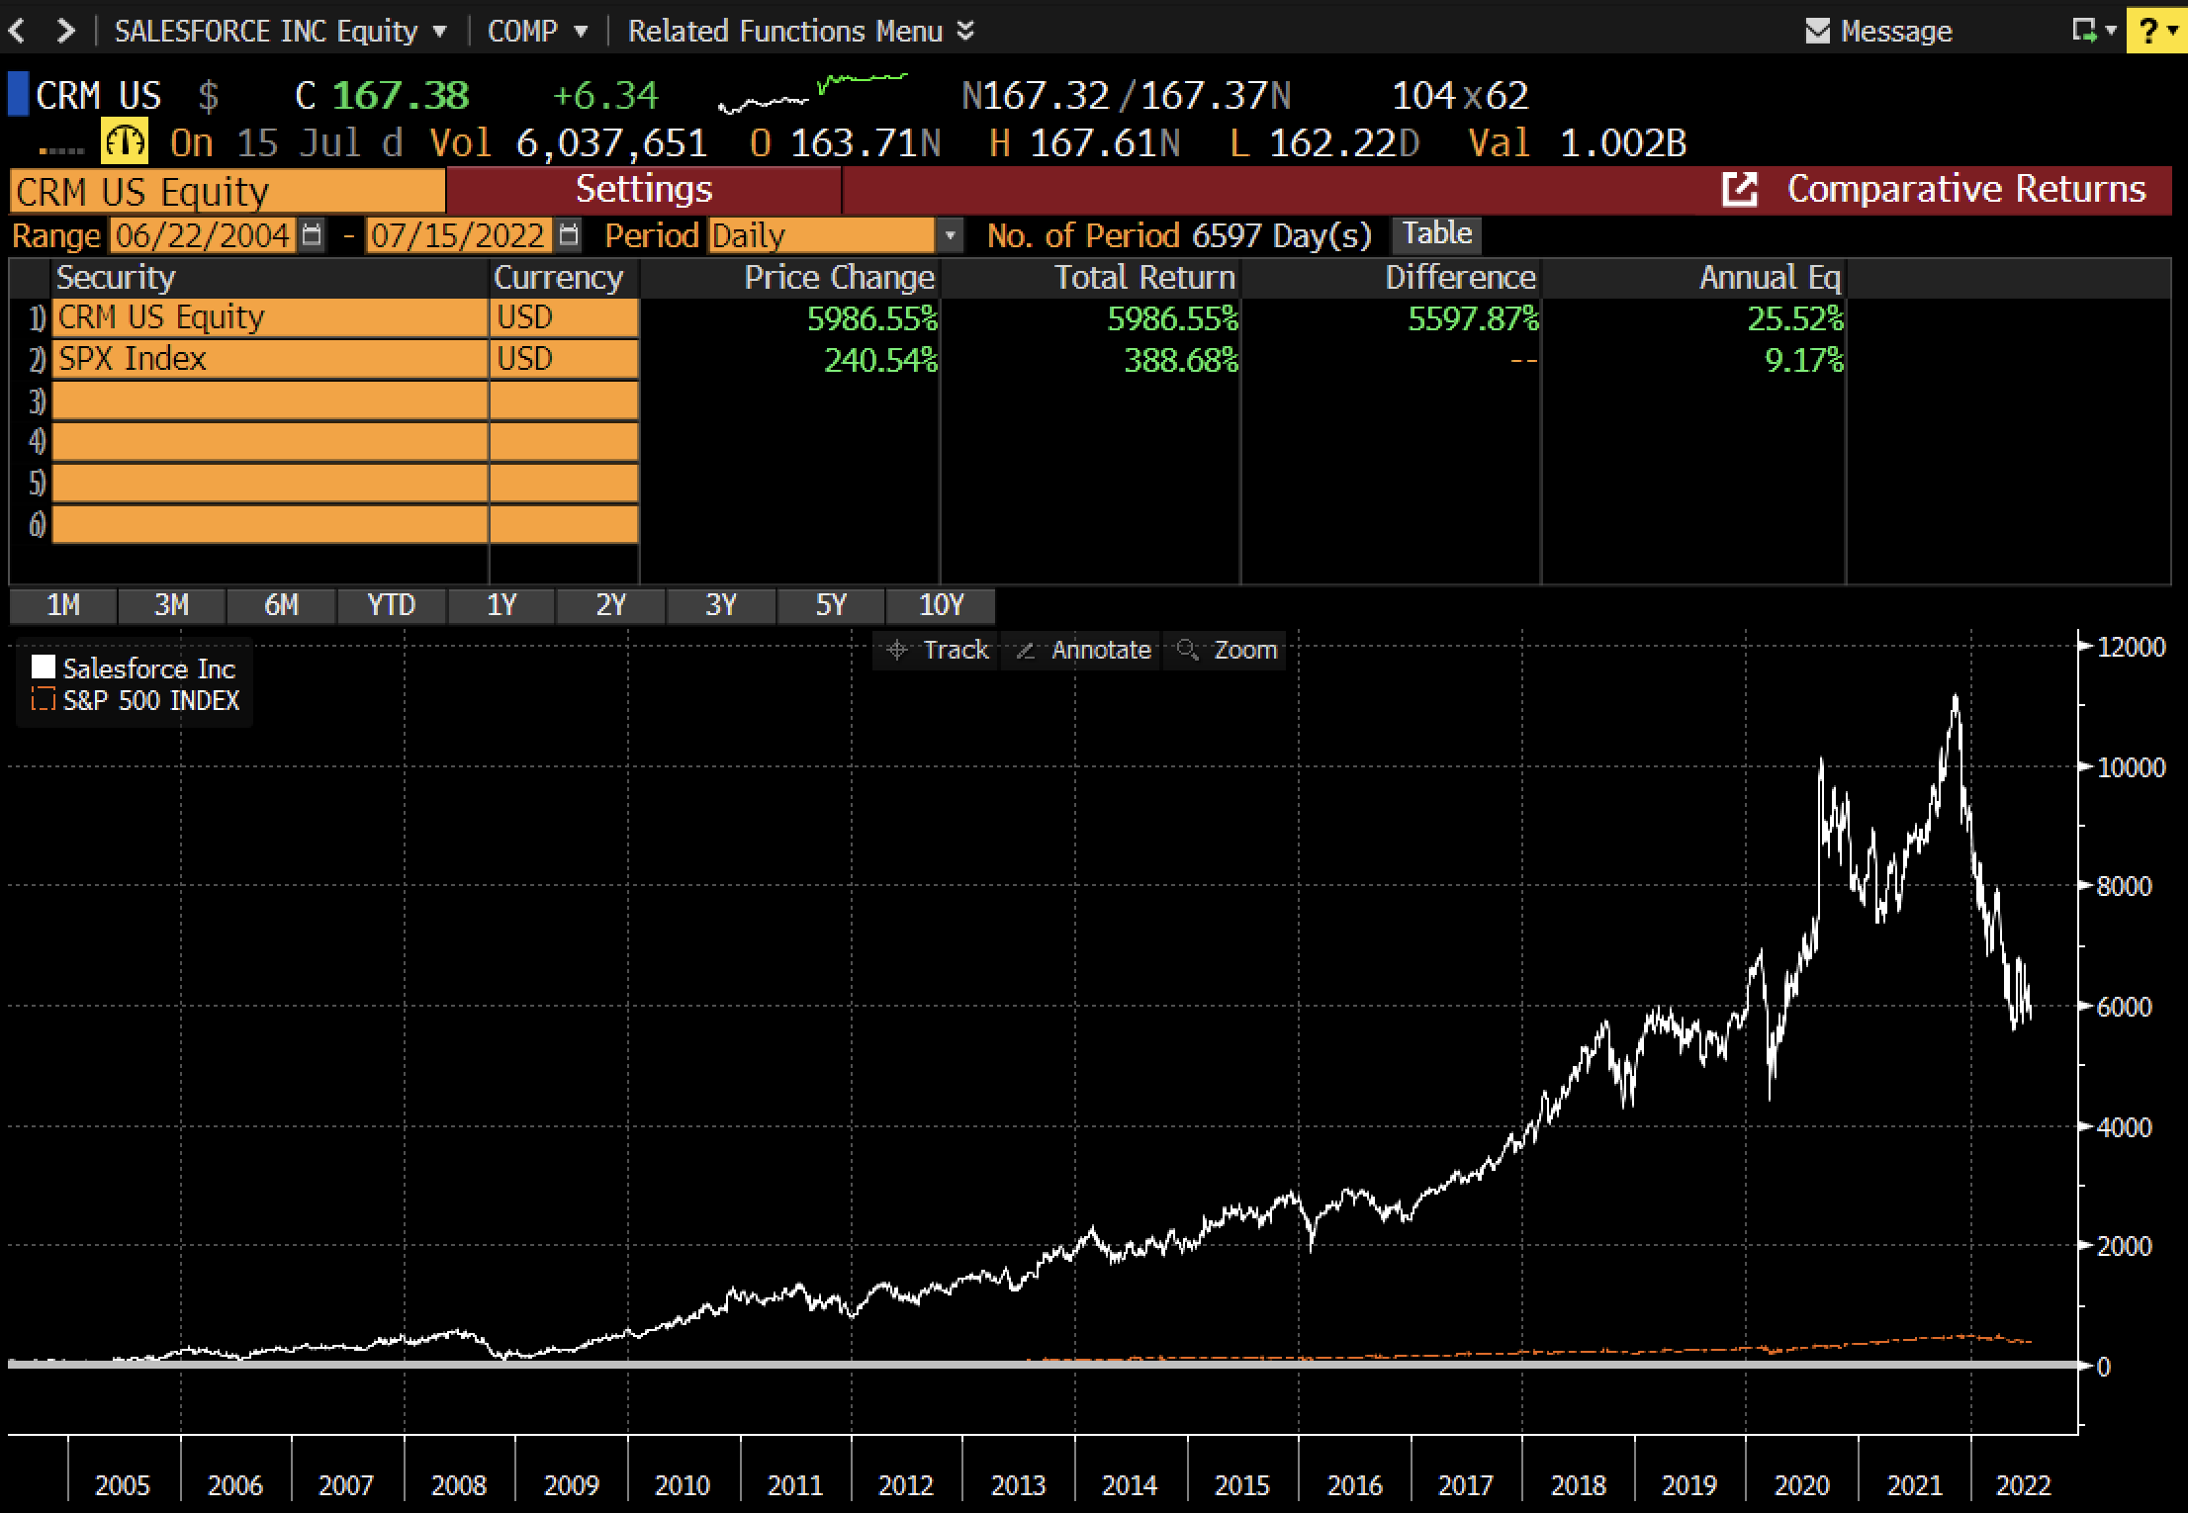Image resolution: width=2188 pixels, height=1513 pixels.
Task: Select the Annotate pencil tool
Action: [x=1026, y=650]
